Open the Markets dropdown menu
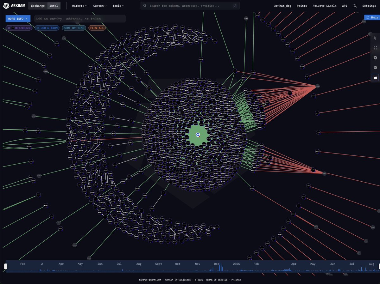 79,6
